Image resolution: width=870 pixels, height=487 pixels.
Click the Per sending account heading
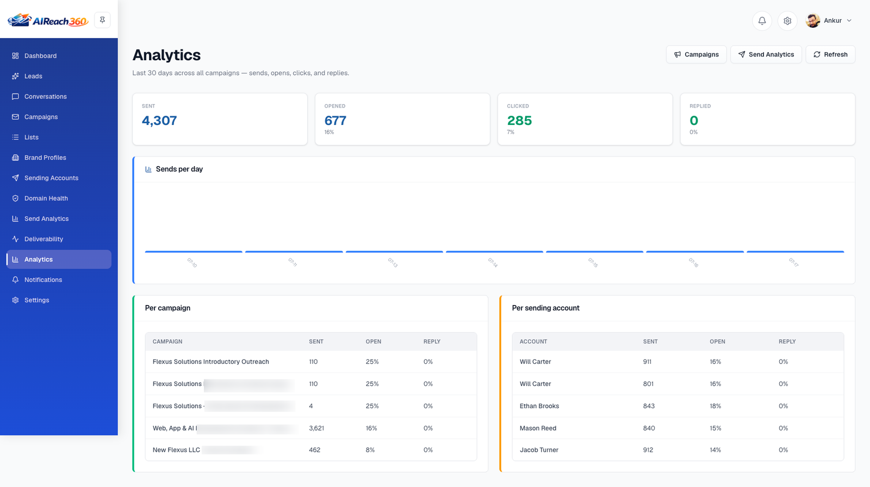[545, 308]
